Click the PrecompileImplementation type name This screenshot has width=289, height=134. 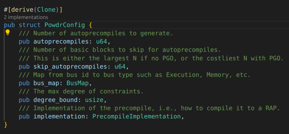[137, 117]
